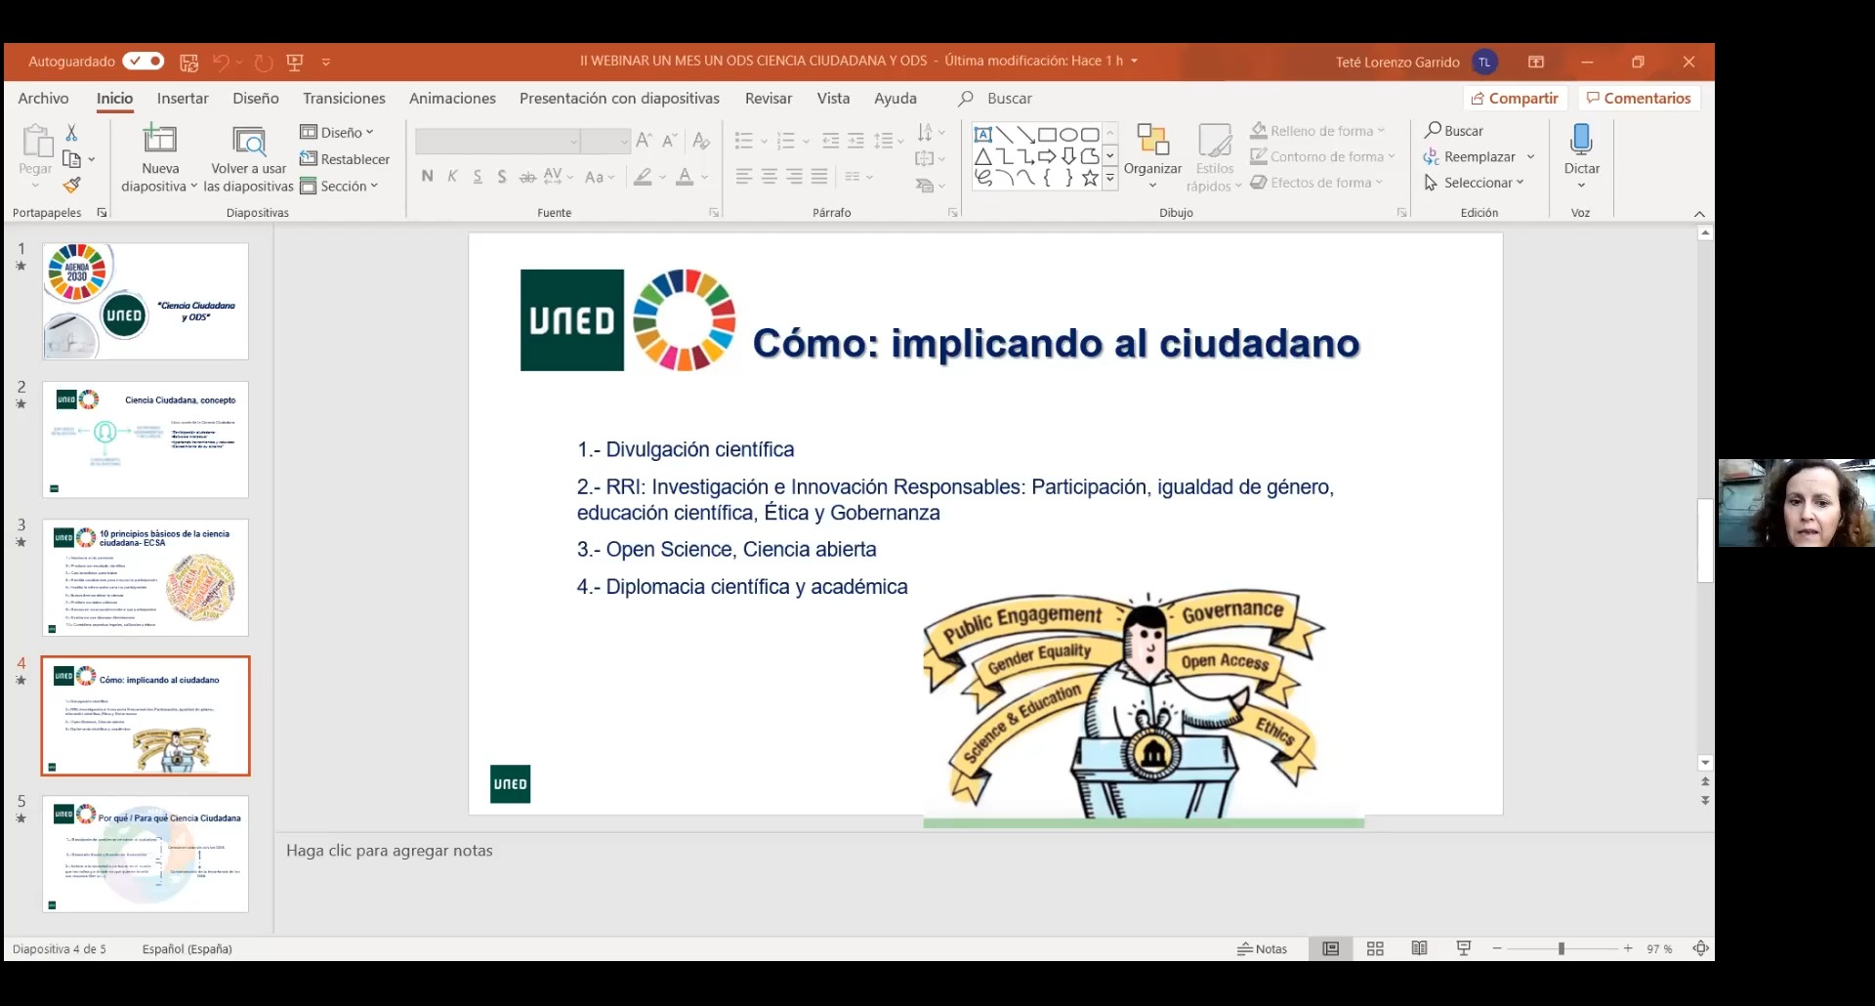
Task: Click the Save icon in title bar
Action: (189, 62)
